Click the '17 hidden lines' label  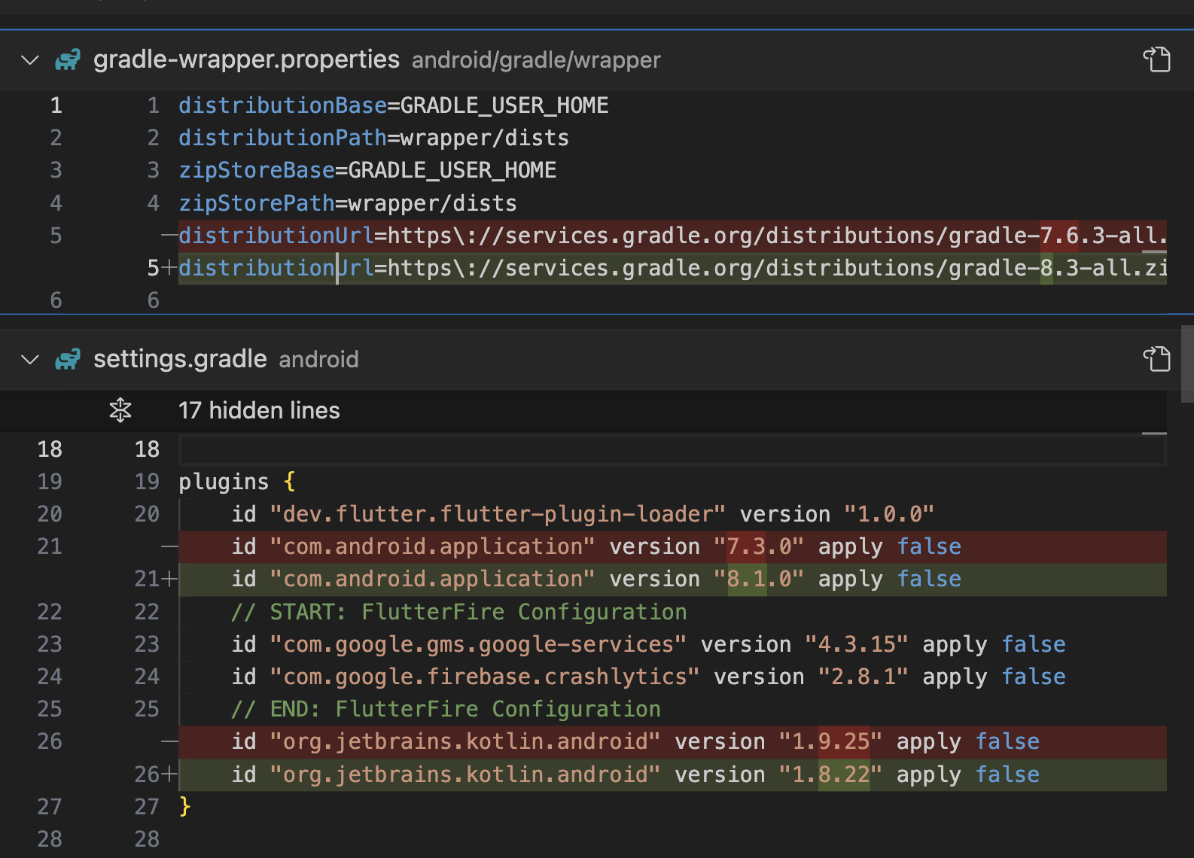click(x=259, y=410)
